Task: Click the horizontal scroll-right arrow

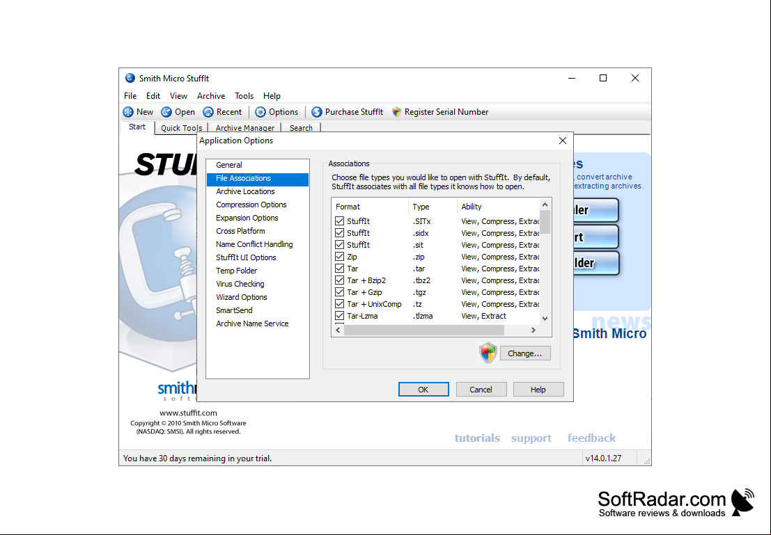Action: click(534, 330)
